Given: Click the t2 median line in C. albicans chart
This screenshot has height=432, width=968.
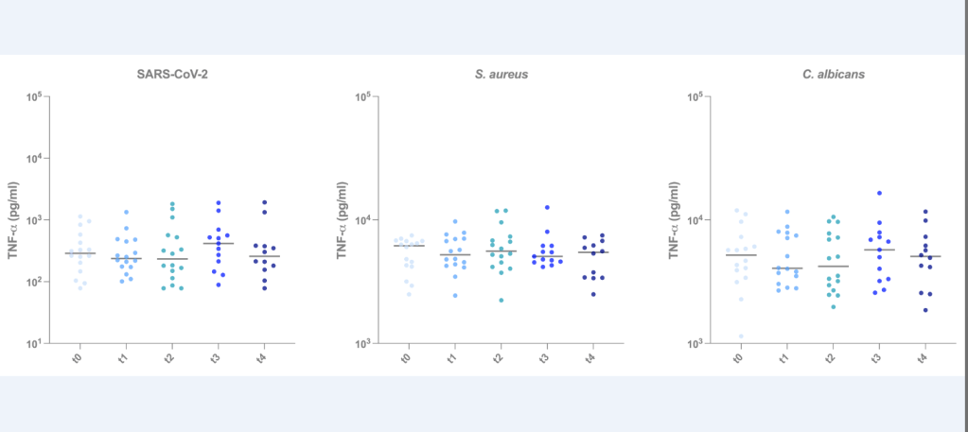Looking at the screenshot, I should coord(832,267).
